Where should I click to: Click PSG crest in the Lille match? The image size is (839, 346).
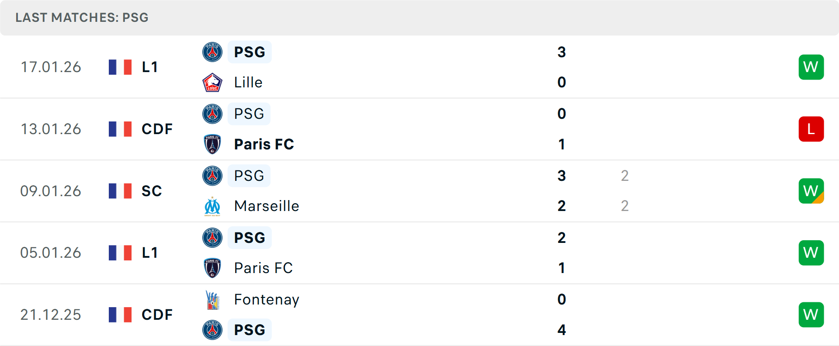pos(212,52)
